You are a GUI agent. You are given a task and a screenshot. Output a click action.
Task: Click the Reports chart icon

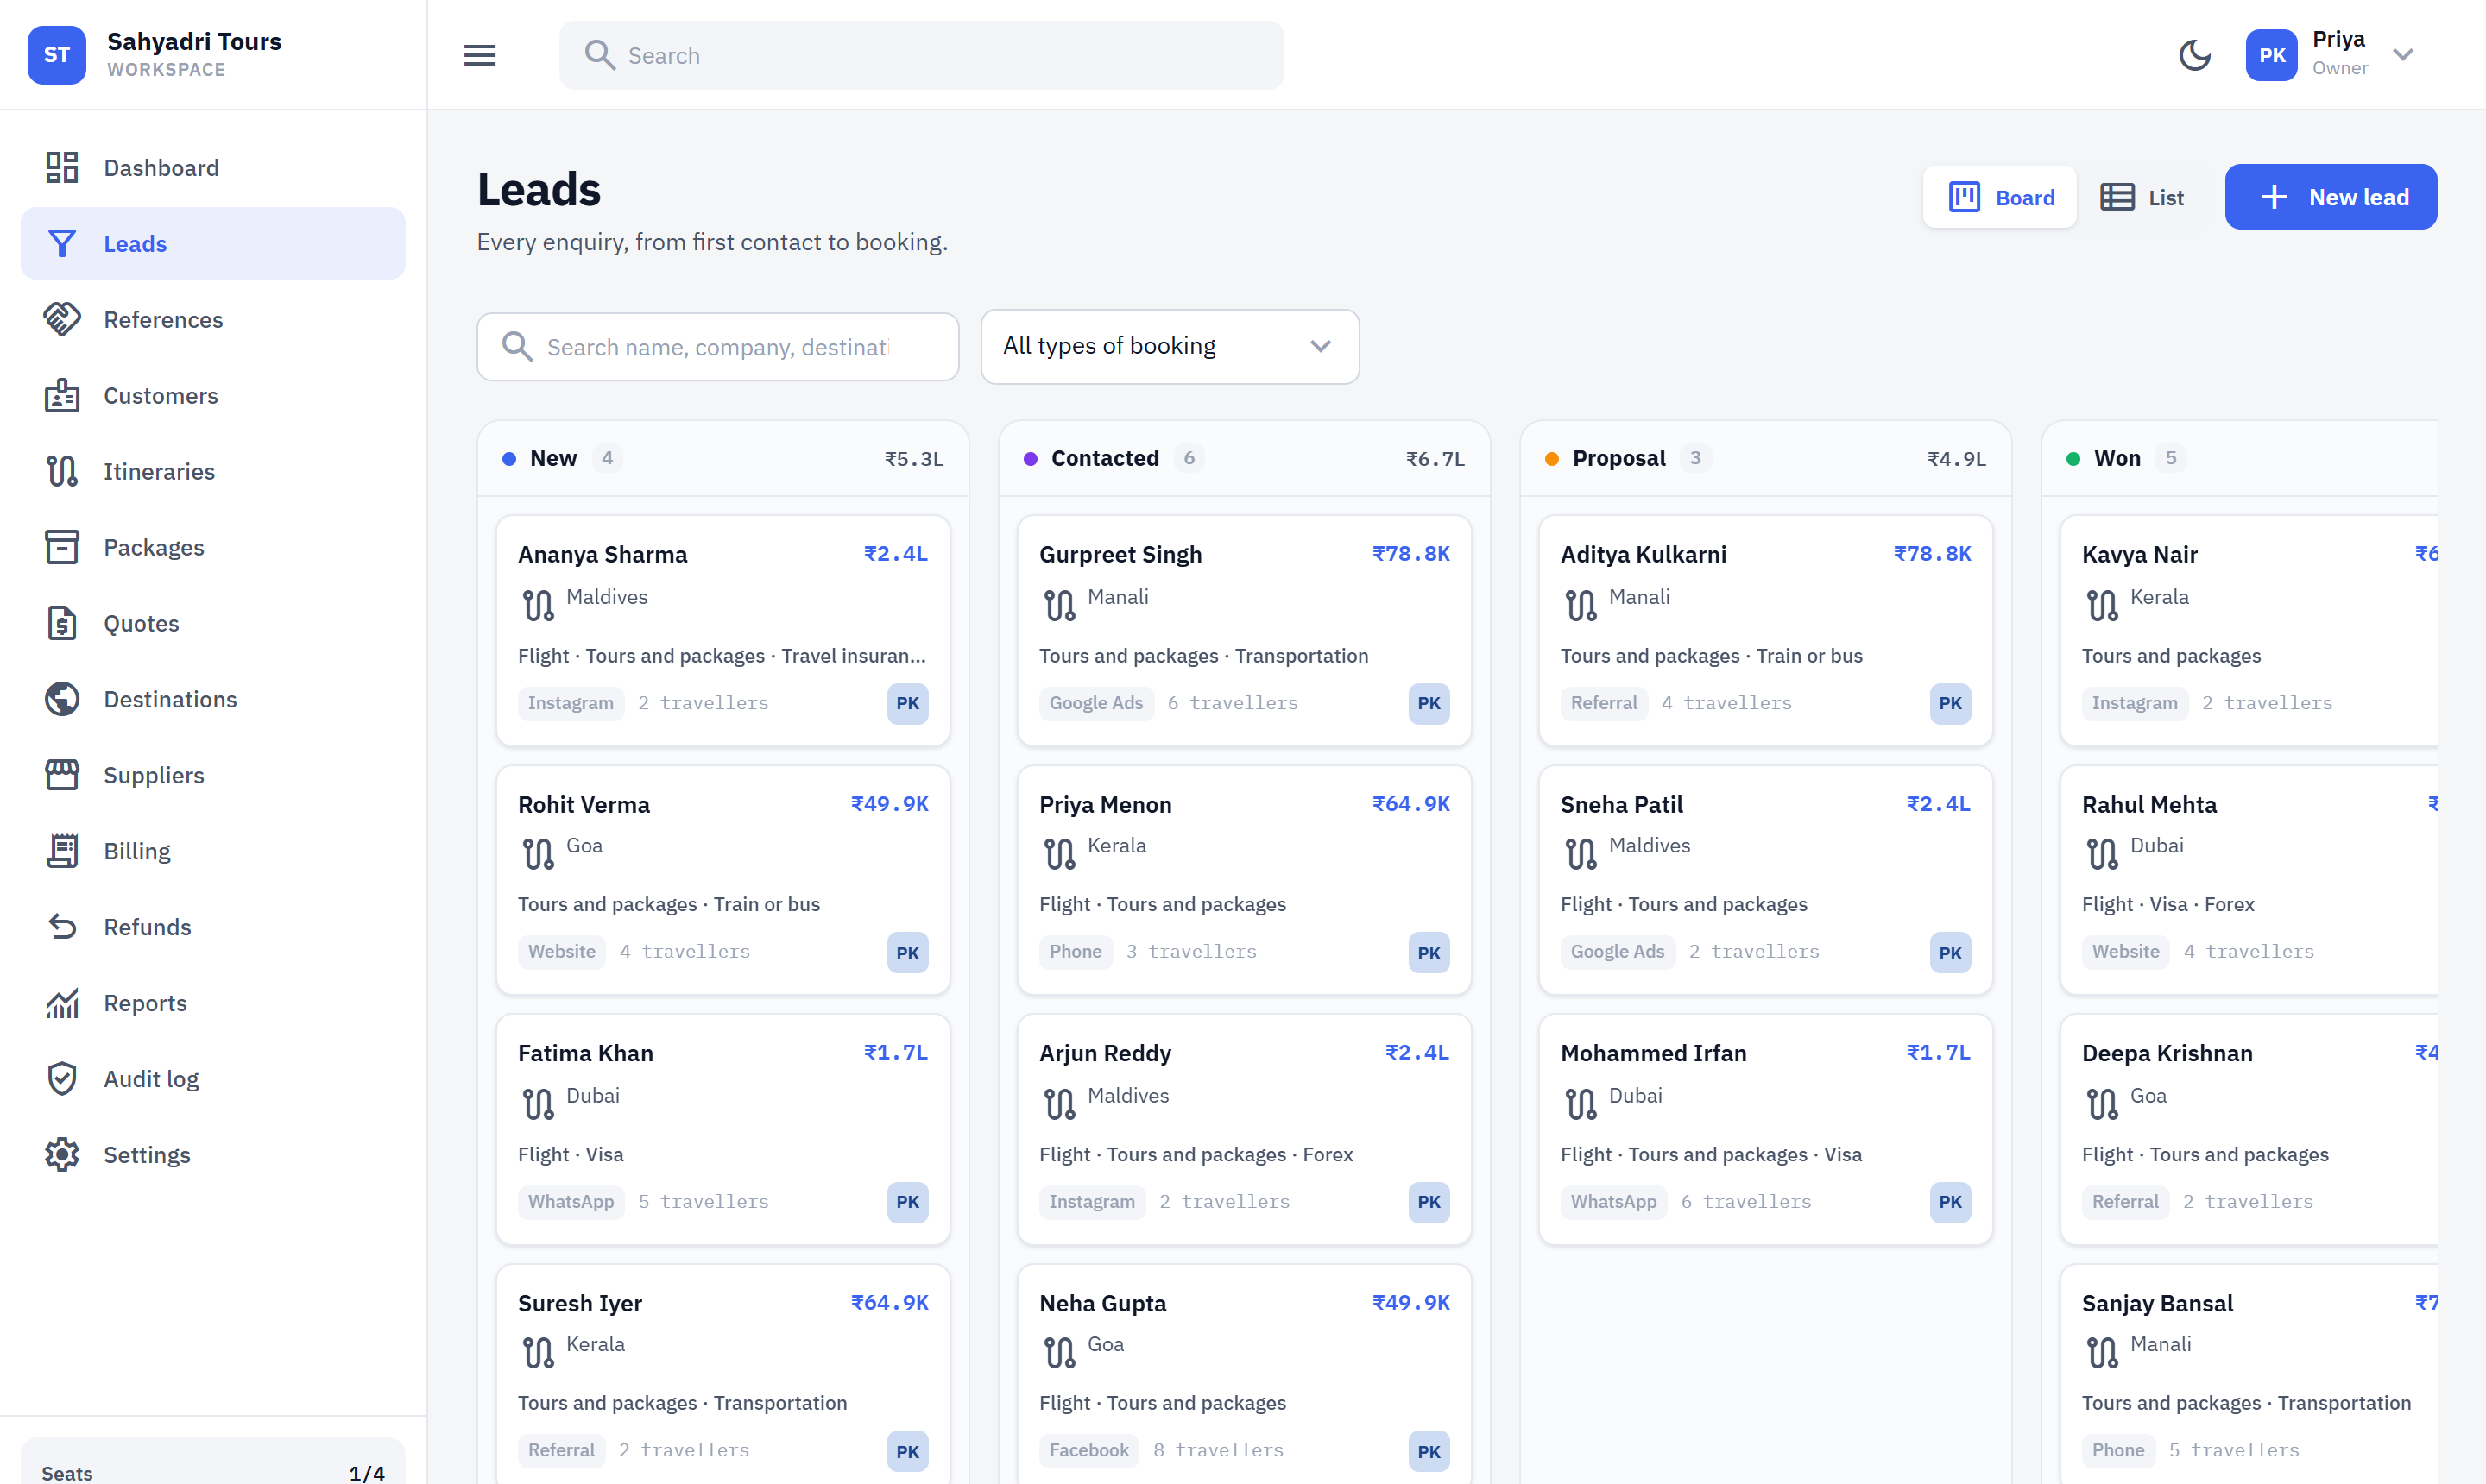tap(62, 1004)
